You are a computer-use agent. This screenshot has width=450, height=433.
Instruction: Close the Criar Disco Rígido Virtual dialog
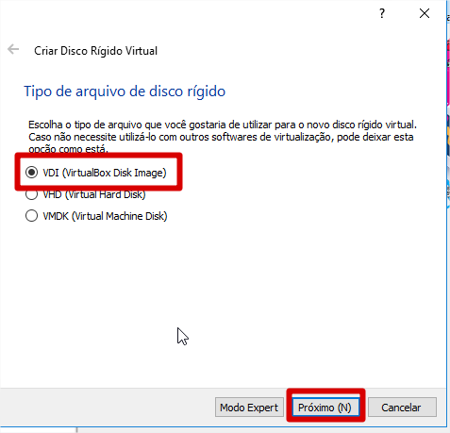click(425, 13)
